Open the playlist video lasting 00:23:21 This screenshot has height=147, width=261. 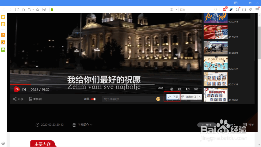coord(216,48)
